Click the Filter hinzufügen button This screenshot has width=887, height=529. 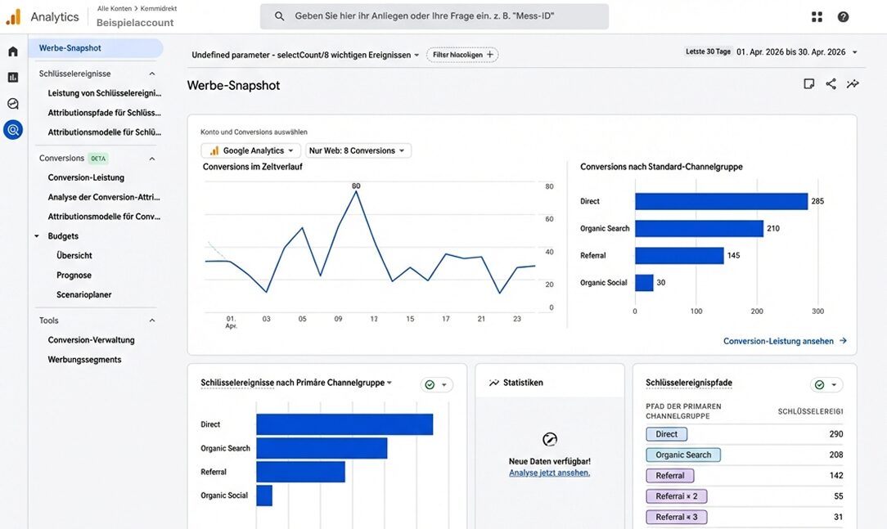tap(462, 55)
